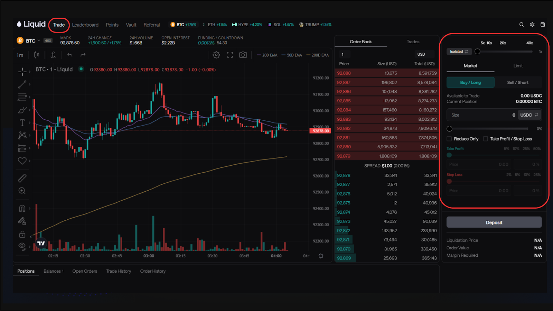This screenshot has width=553, height=311.
Task: Expand the text tool group arrow
Action: click(30, 122)
